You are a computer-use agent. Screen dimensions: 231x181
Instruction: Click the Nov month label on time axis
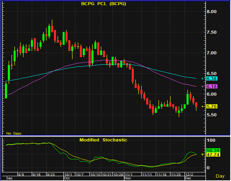pyautogui.click(x=128, y=178)
